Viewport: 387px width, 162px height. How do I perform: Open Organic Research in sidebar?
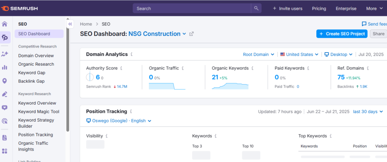click(36, 64)
